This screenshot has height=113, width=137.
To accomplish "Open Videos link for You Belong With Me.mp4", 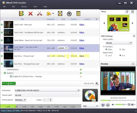I will pyautogui.click(x=82, y=32).
